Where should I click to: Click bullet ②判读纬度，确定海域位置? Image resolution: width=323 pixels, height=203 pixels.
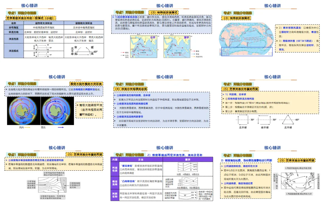[x=238, y=183]
